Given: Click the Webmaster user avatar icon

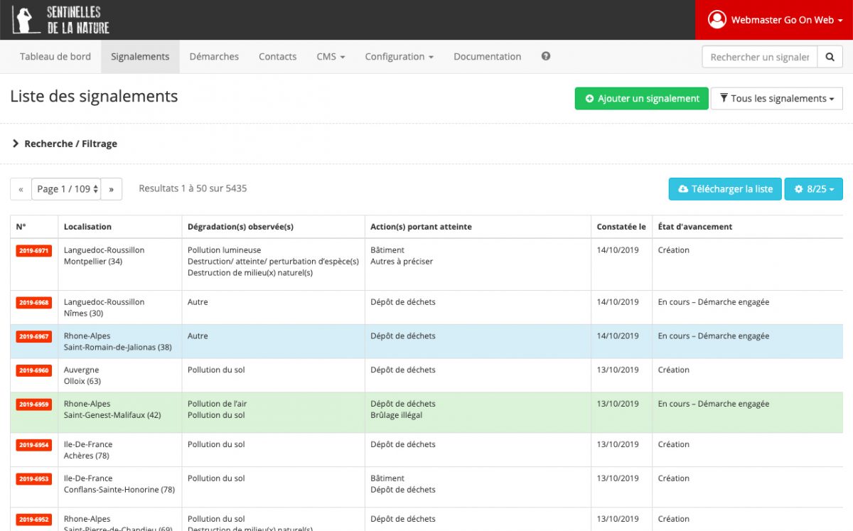Looking at the screenshot, I should point(717,20).
